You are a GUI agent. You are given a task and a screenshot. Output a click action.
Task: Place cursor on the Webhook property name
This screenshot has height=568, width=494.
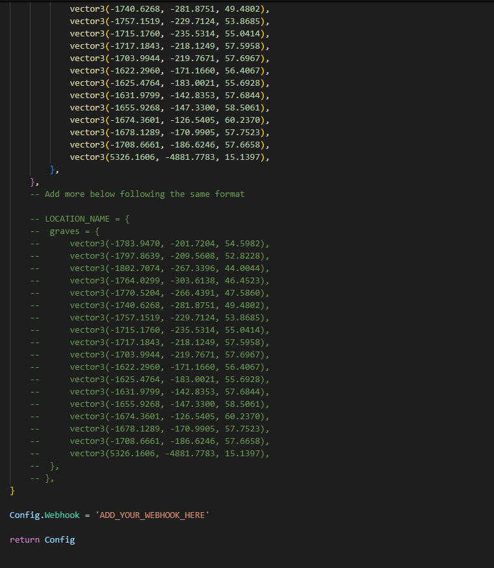coord(62,515)
